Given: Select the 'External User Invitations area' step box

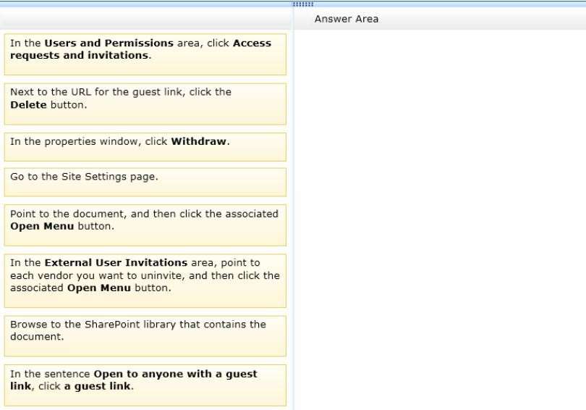Looking at the screenshot, I should pos(145,280).
